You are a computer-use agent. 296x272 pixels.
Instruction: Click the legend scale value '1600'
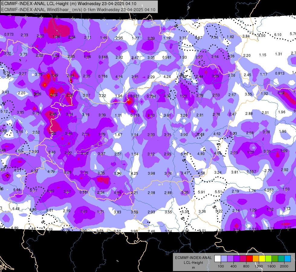[272, 266]
